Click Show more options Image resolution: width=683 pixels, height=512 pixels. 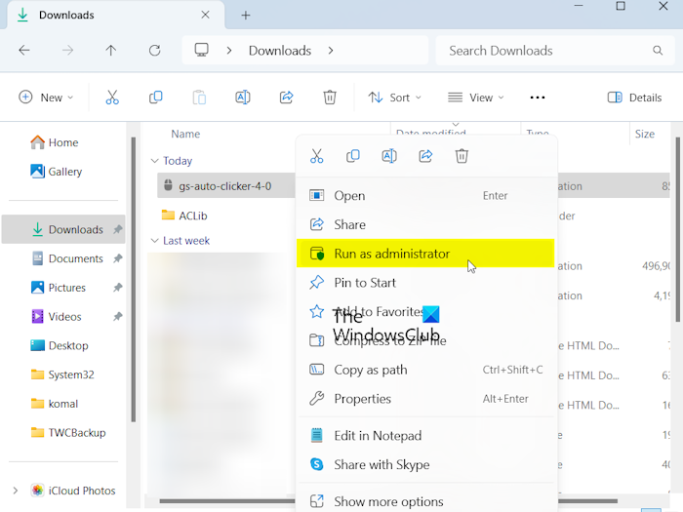pos(425,501)
